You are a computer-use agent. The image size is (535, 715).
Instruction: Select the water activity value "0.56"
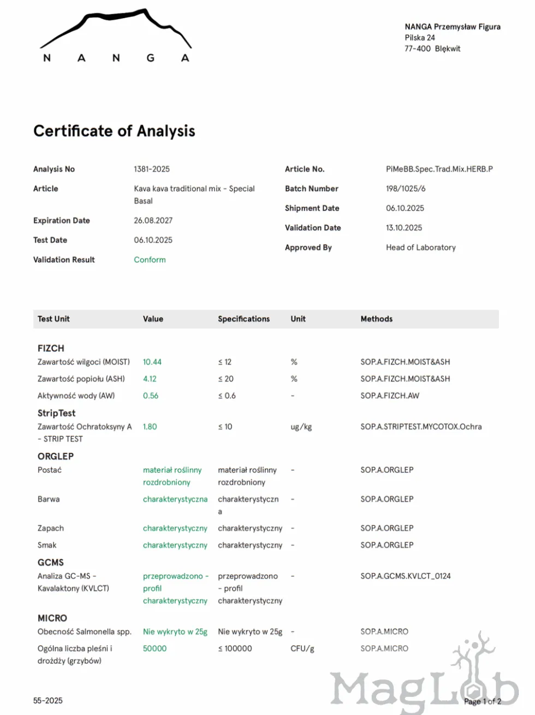pyautogui.click(x=151, y=396)
